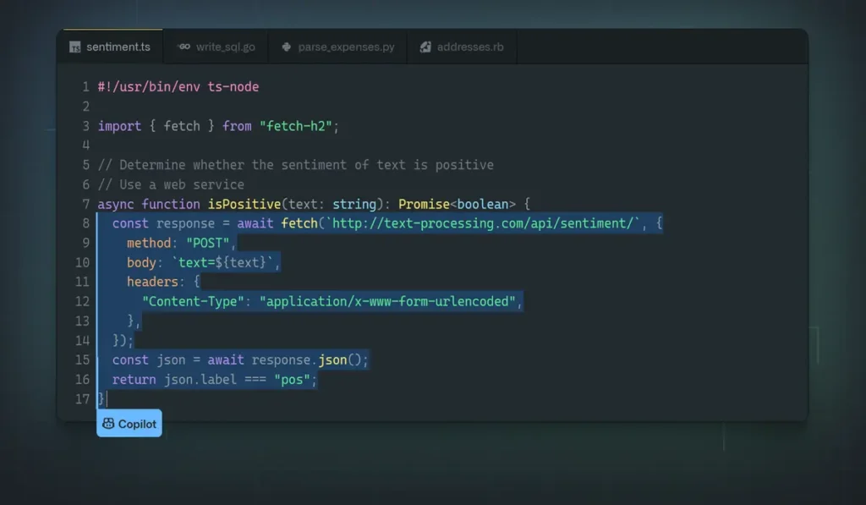Click 'const response' on line 8
866x505 pixels.
(x=163, y=224)
